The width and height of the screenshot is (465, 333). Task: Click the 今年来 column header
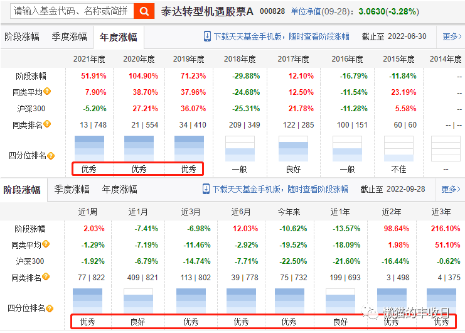pyautogui.click(x=289, y=212)
